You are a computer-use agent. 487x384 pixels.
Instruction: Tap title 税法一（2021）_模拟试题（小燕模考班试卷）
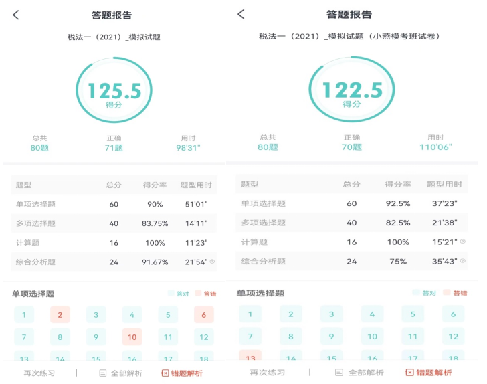(349, 36)
